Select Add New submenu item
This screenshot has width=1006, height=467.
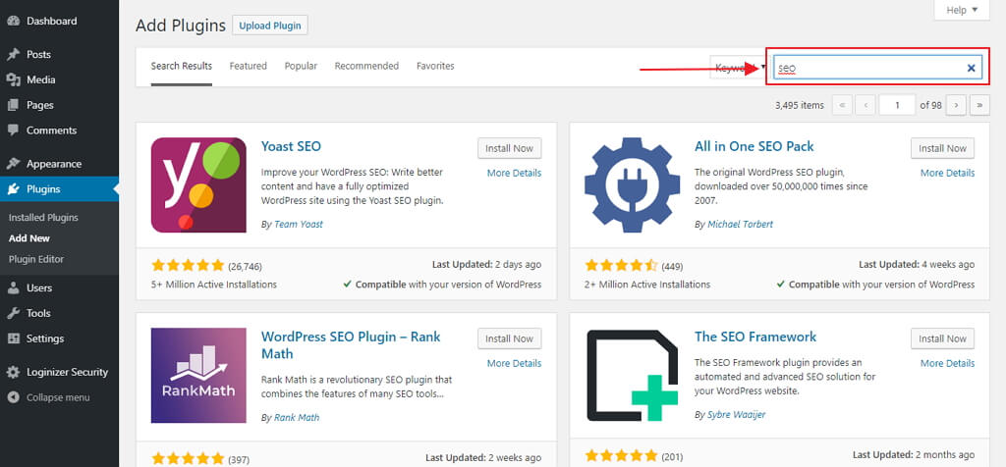[x=29, y=238]
